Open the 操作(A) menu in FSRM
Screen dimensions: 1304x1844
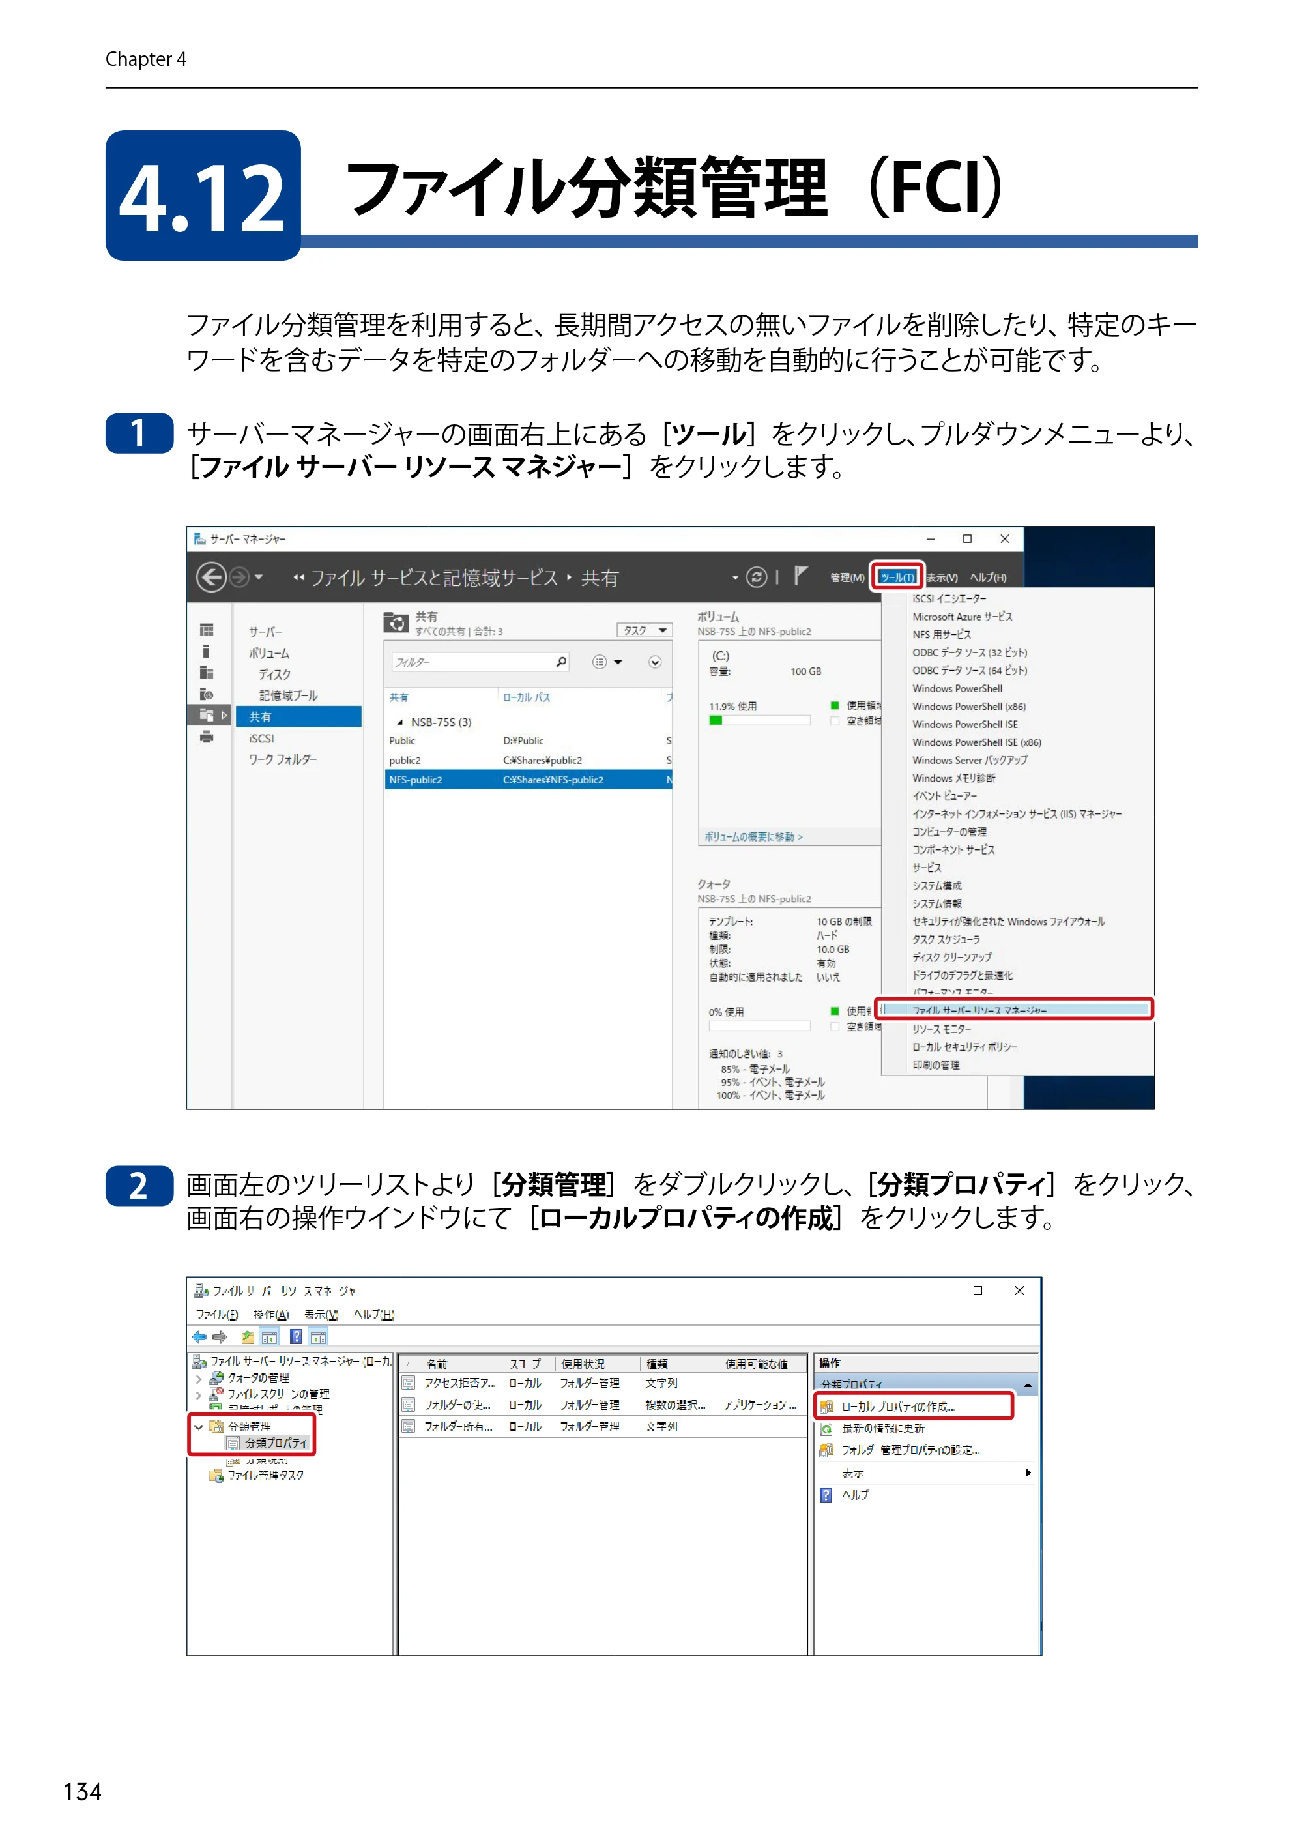[x=270, y=1315]
